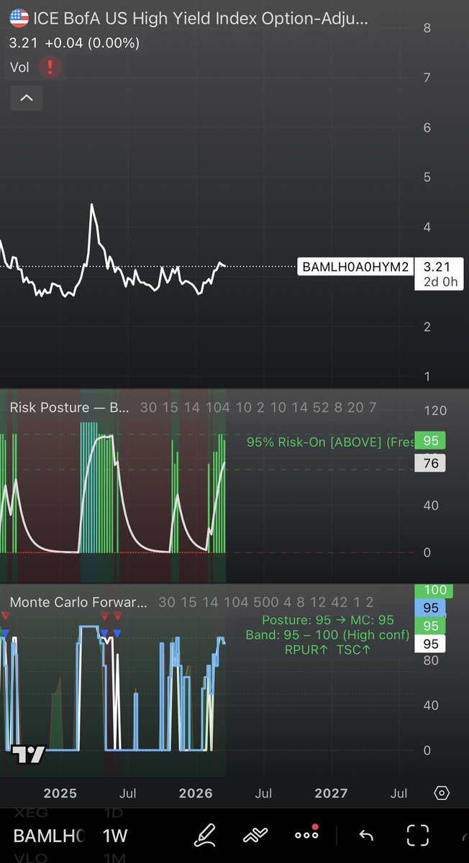Open the more options three-dots menu
The image size is (469, 863).
pos(306,834)
